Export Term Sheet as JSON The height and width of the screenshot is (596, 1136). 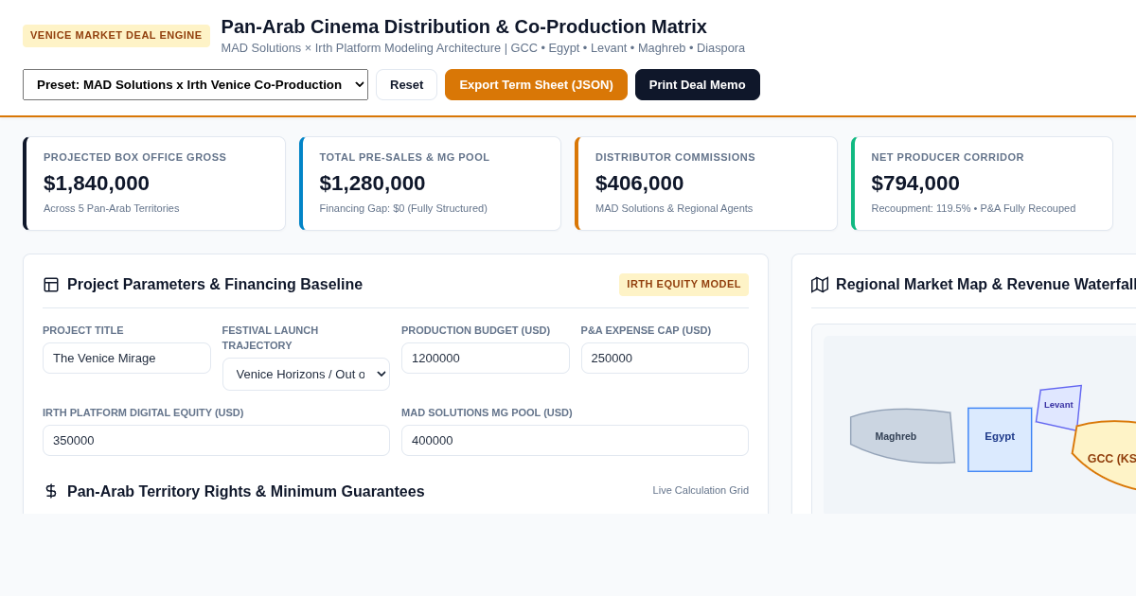[x=536, y=85]
